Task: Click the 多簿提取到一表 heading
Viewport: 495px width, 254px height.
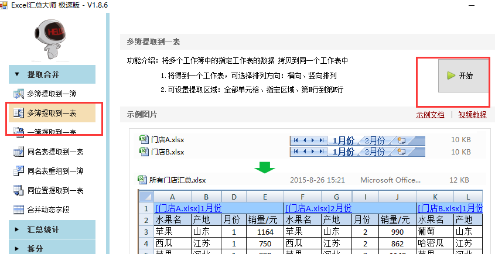Action: (153, 42)
